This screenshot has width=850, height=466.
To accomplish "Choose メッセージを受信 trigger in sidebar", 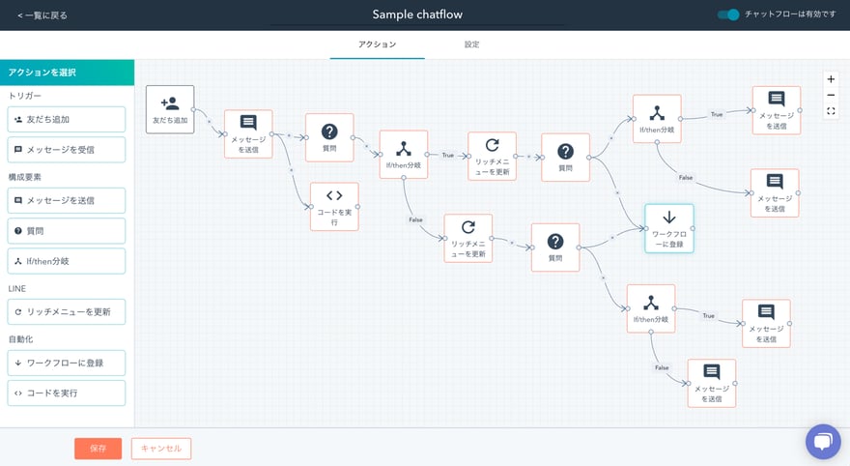I will click(67, 150).
